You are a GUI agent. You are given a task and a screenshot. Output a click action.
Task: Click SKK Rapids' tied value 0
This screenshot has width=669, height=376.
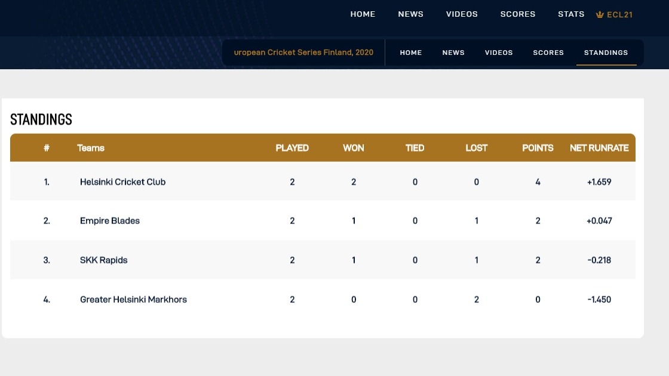[415, 260]
